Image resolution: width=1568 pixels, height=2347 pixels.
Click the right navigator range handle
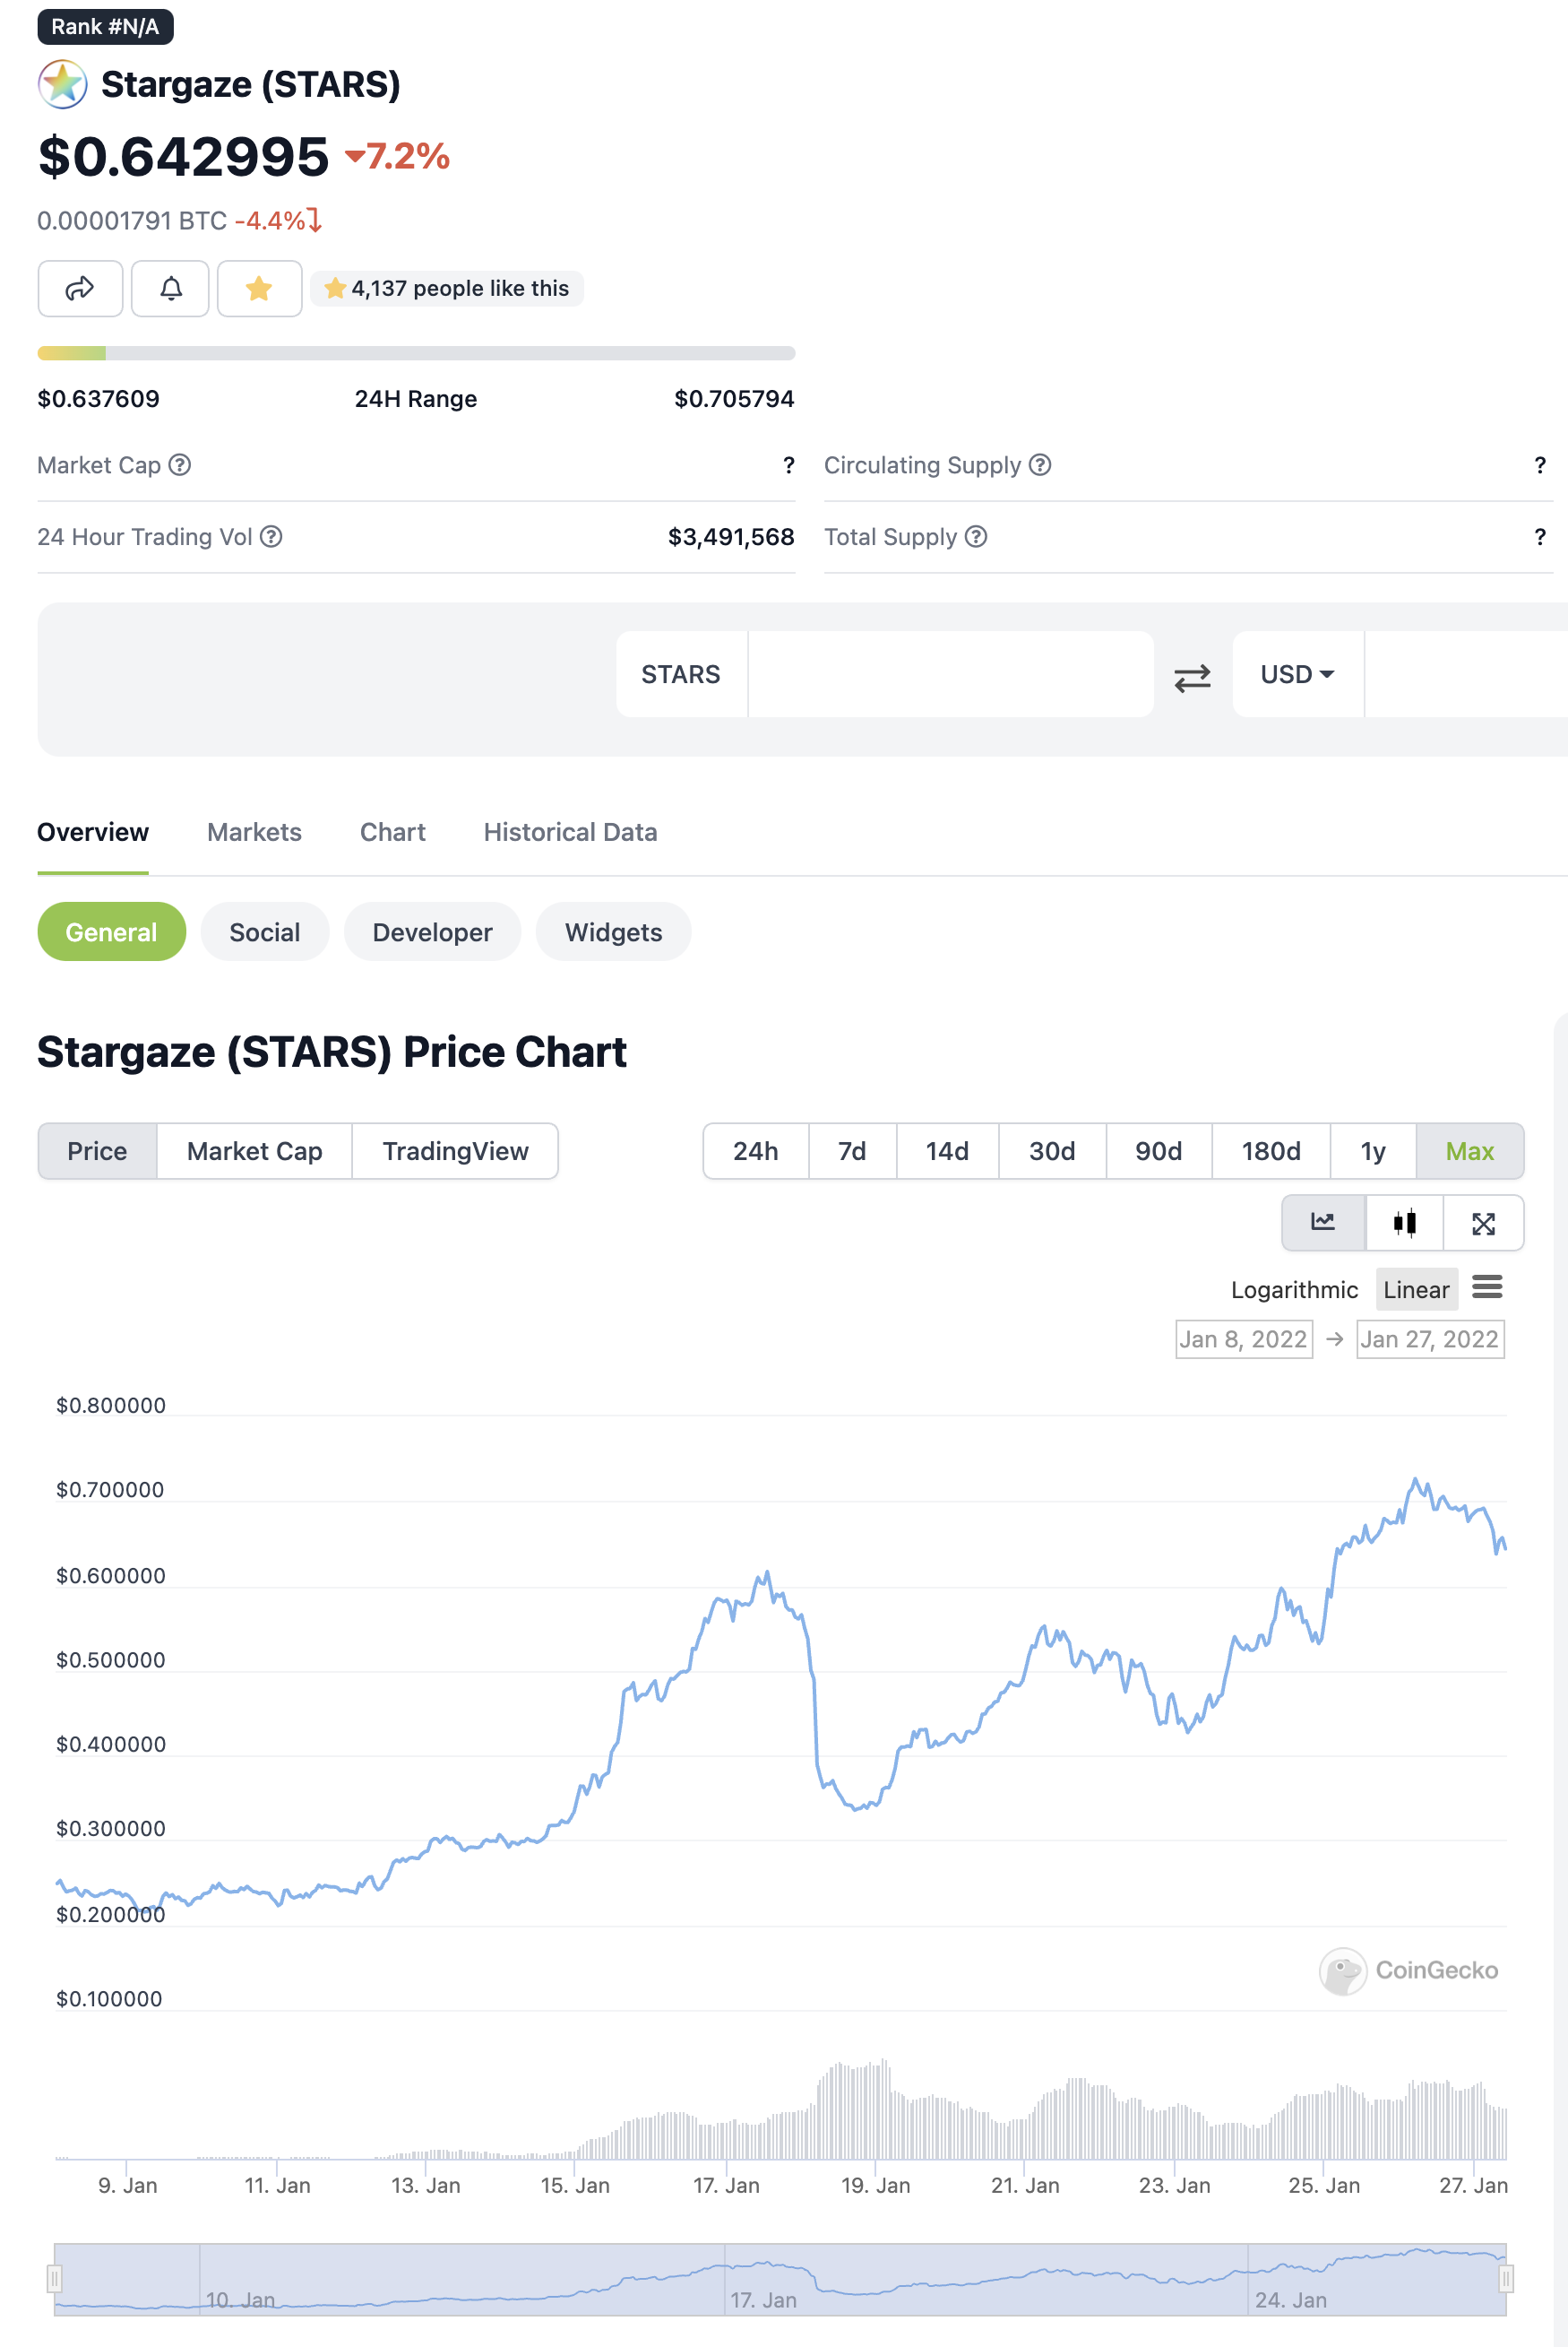click(x=1506, y=2279)
